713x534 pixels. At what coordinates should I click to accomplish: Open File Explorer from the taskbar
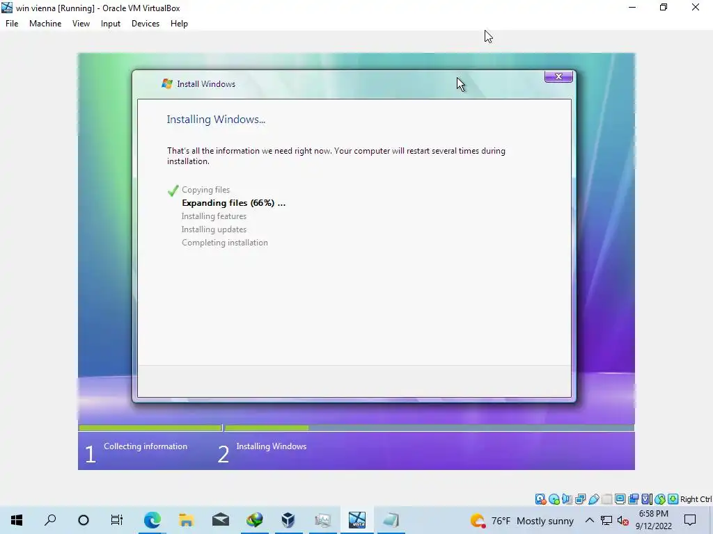coord(187,520)
